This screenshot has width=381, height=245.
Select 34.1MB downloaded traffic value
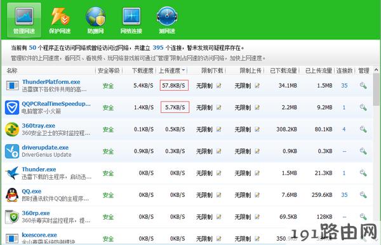click(x=288, y=86)
